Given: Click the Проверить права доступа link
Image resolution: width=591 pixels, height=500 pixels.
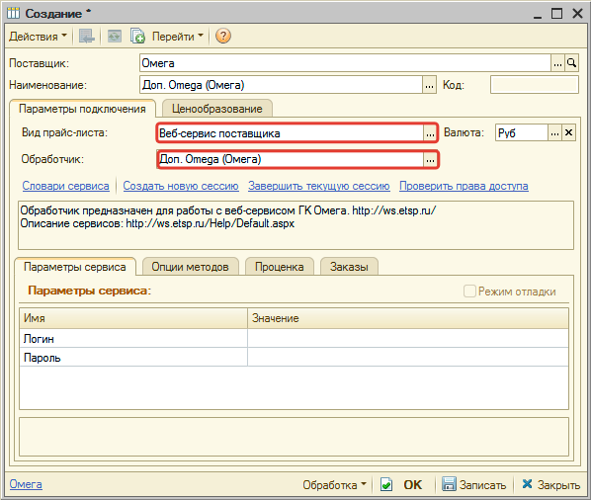Looking at the screenshot, I should (x=464, y=186).
